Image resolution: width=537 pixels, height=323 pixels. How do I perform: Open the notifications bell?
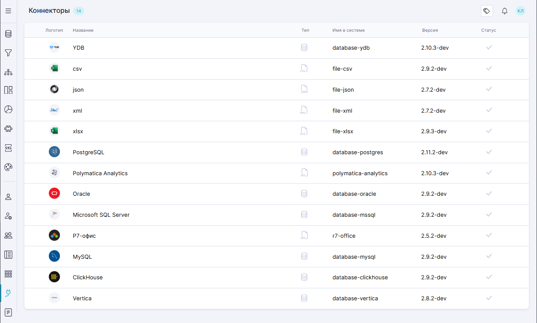click(504, 11)
